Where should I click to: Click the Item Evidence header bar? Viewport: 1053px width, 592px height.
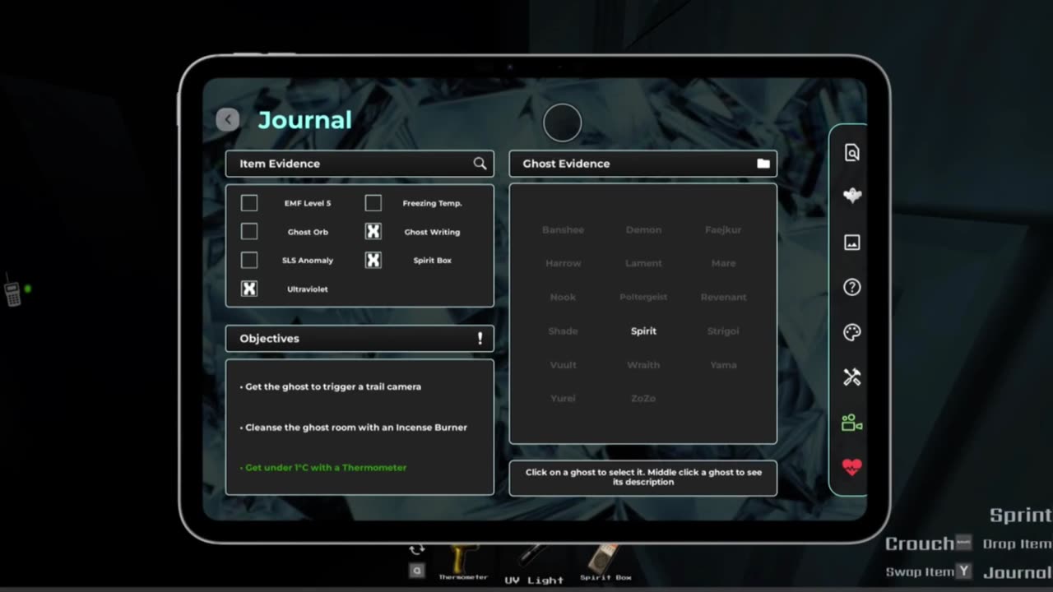(360, 164)
